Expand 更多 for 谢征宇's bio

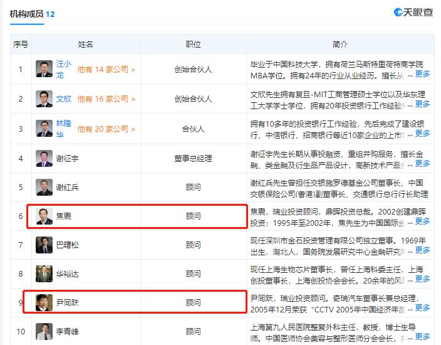click(x=422, y=164)
